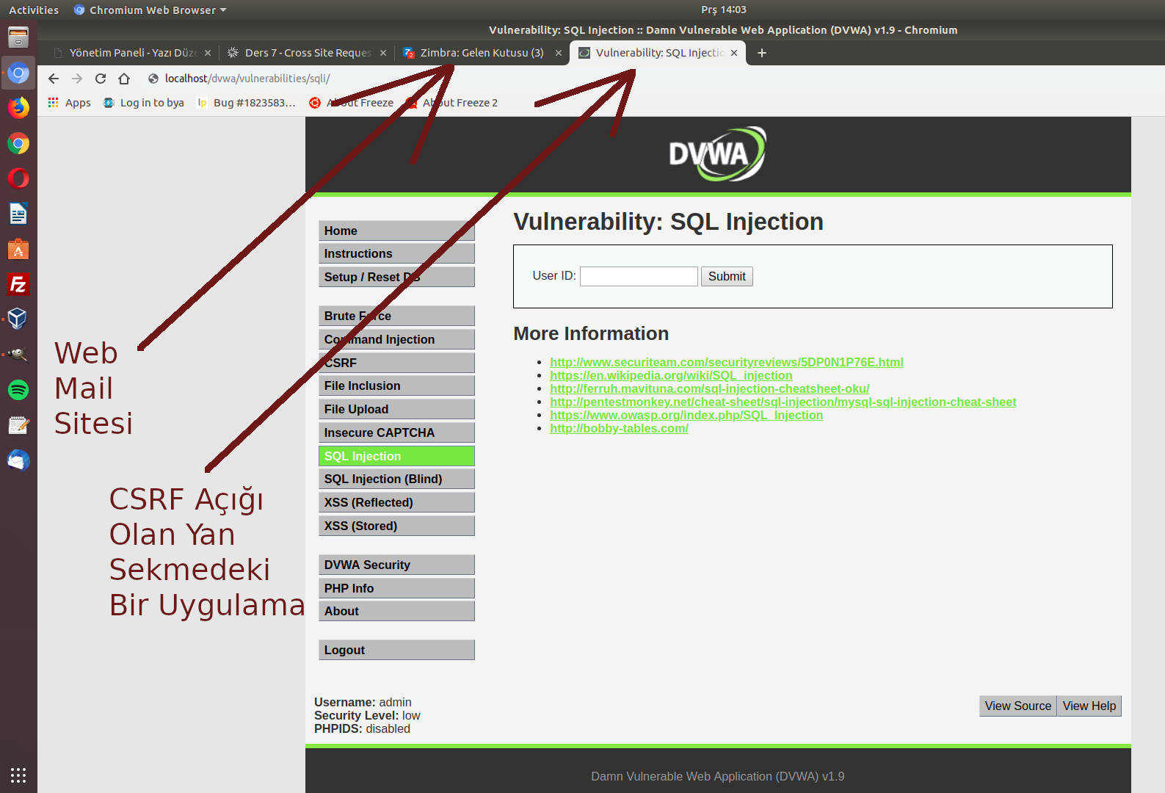Image resolution: width=1165 pixels, height=793 pixels.
Task: Close the Yönetim Paneli tab
Action: tap(208, 53)
